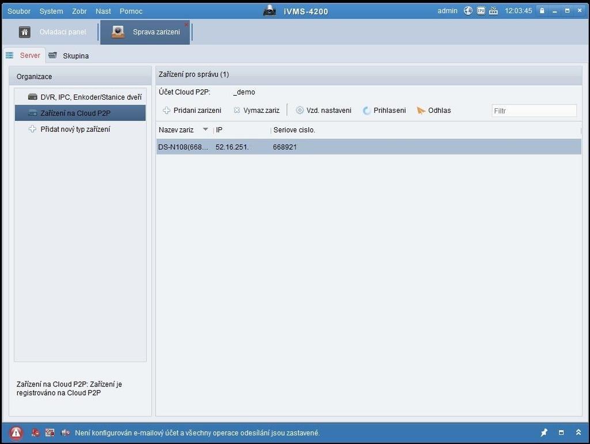Click the Server list icon
Screen dimensions: 590x444
(9, 55)
